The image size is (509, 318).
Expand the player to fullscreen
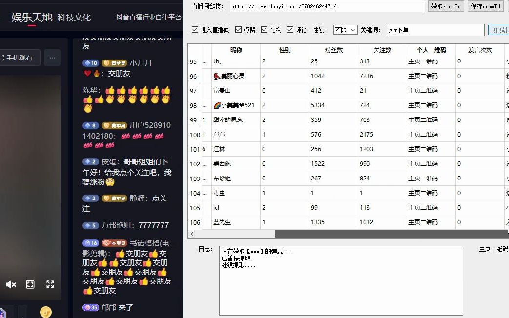pos(49,284)
